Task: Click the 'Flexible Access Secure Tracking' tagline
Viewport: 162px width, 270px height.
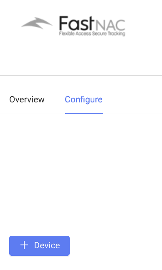Action: point(92,33)
